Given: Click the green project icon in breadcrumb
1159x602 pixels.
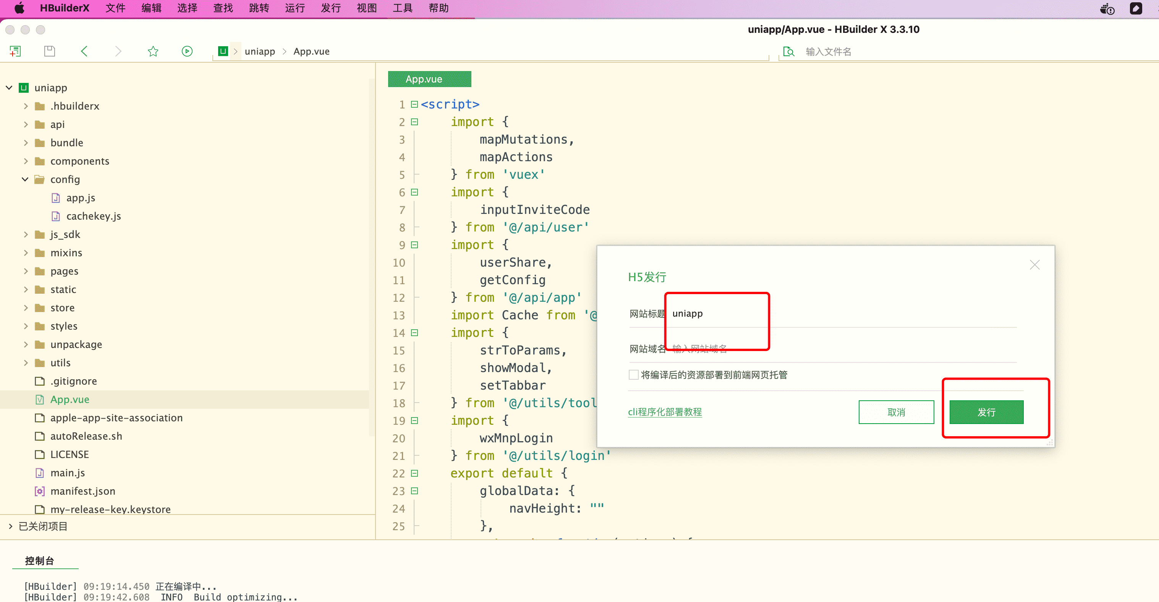Looking at the screenshot, I should (223, 51).
